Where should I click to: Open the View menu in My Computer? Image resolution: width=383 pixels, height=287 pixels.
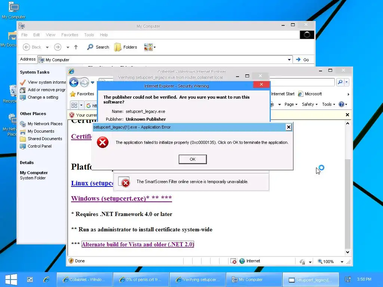50,35
